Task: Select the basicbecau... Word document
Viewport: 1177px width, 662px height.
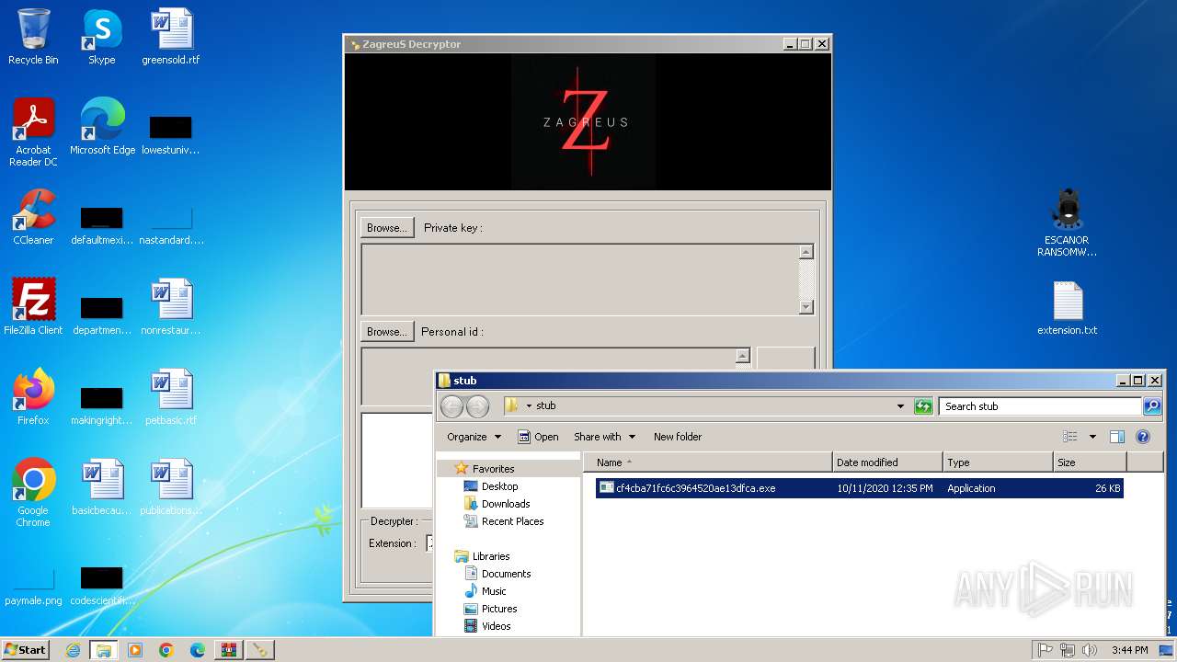Action: click(102, 487)
